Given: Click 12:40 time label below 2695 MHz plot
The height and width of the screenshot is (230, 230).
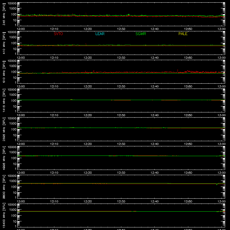Looking at the screenshot, I should [155, 144].
